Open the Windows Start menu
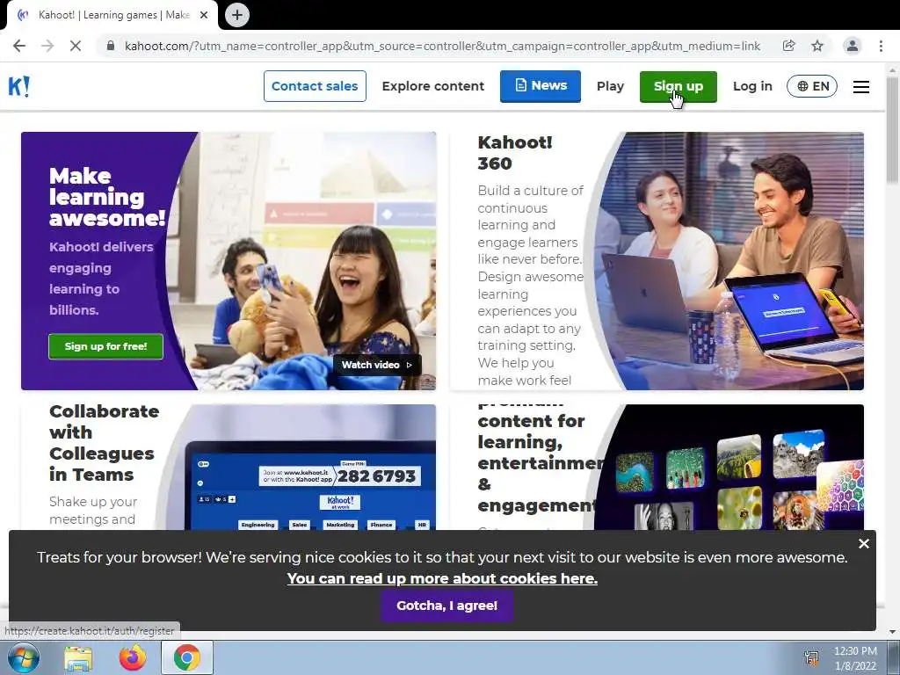Viewport: 900px width, 675px height. coord(24,657)
